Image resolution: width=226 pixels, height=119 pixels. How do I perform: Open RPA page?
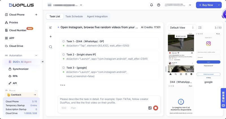click(15, 76)
